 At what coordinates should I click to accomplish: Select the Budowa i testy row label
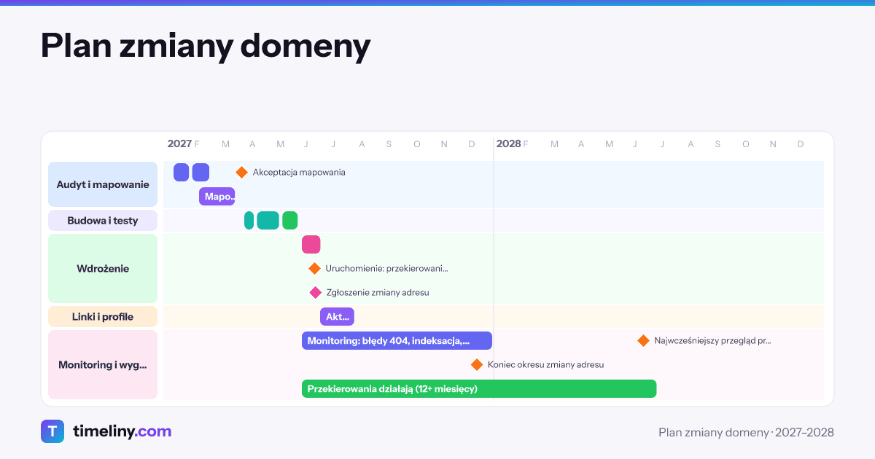pyautogui.click(x=103, y=220)
